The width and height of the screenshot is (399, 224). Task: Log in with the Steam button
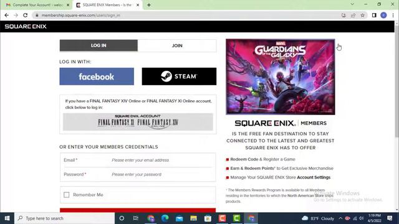point(179,77)
